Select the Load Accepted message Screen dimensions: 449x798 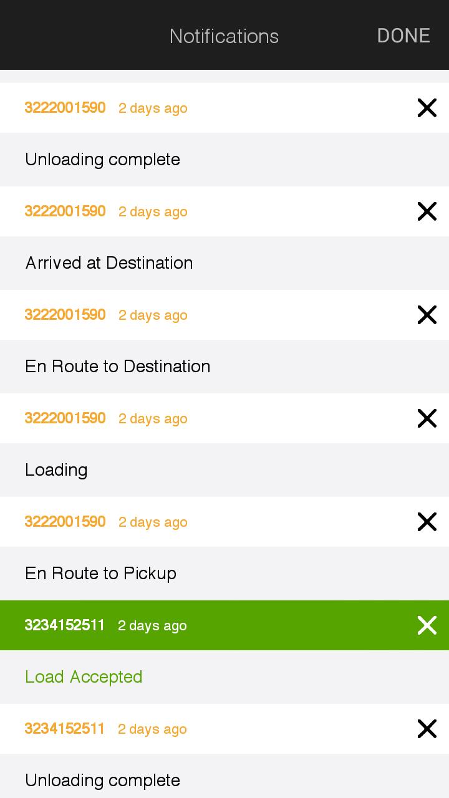point(84,677)
